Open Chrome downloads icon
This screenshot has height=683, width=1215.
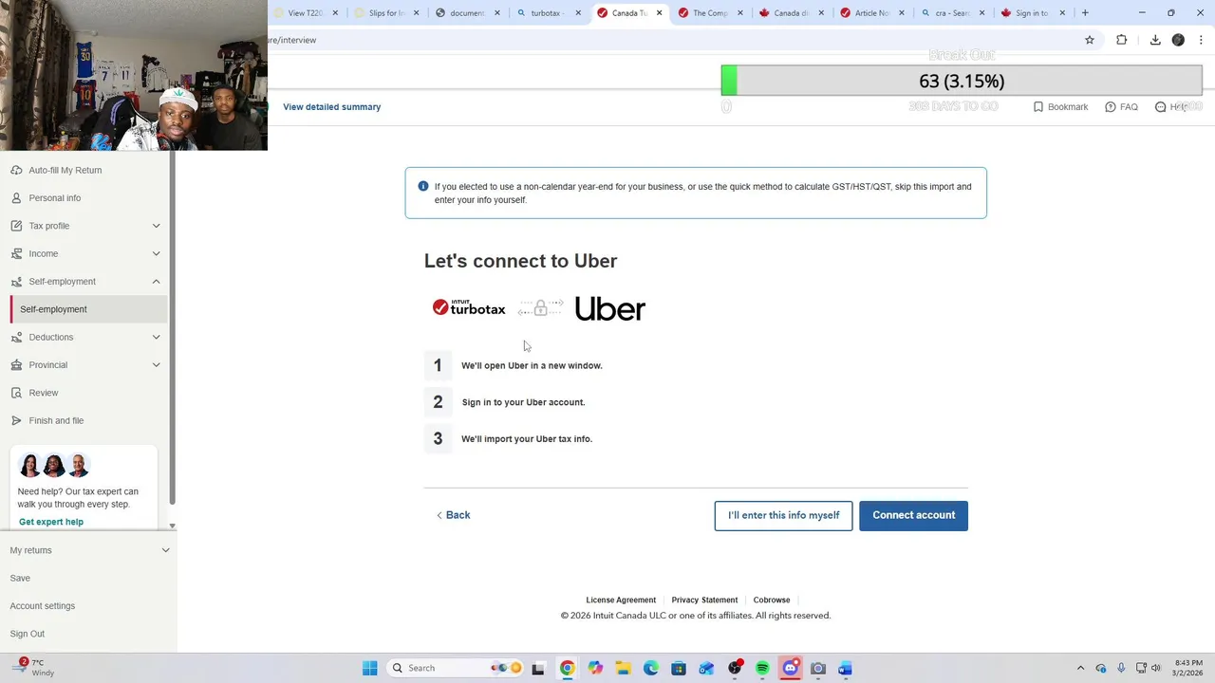point(1155,40)
